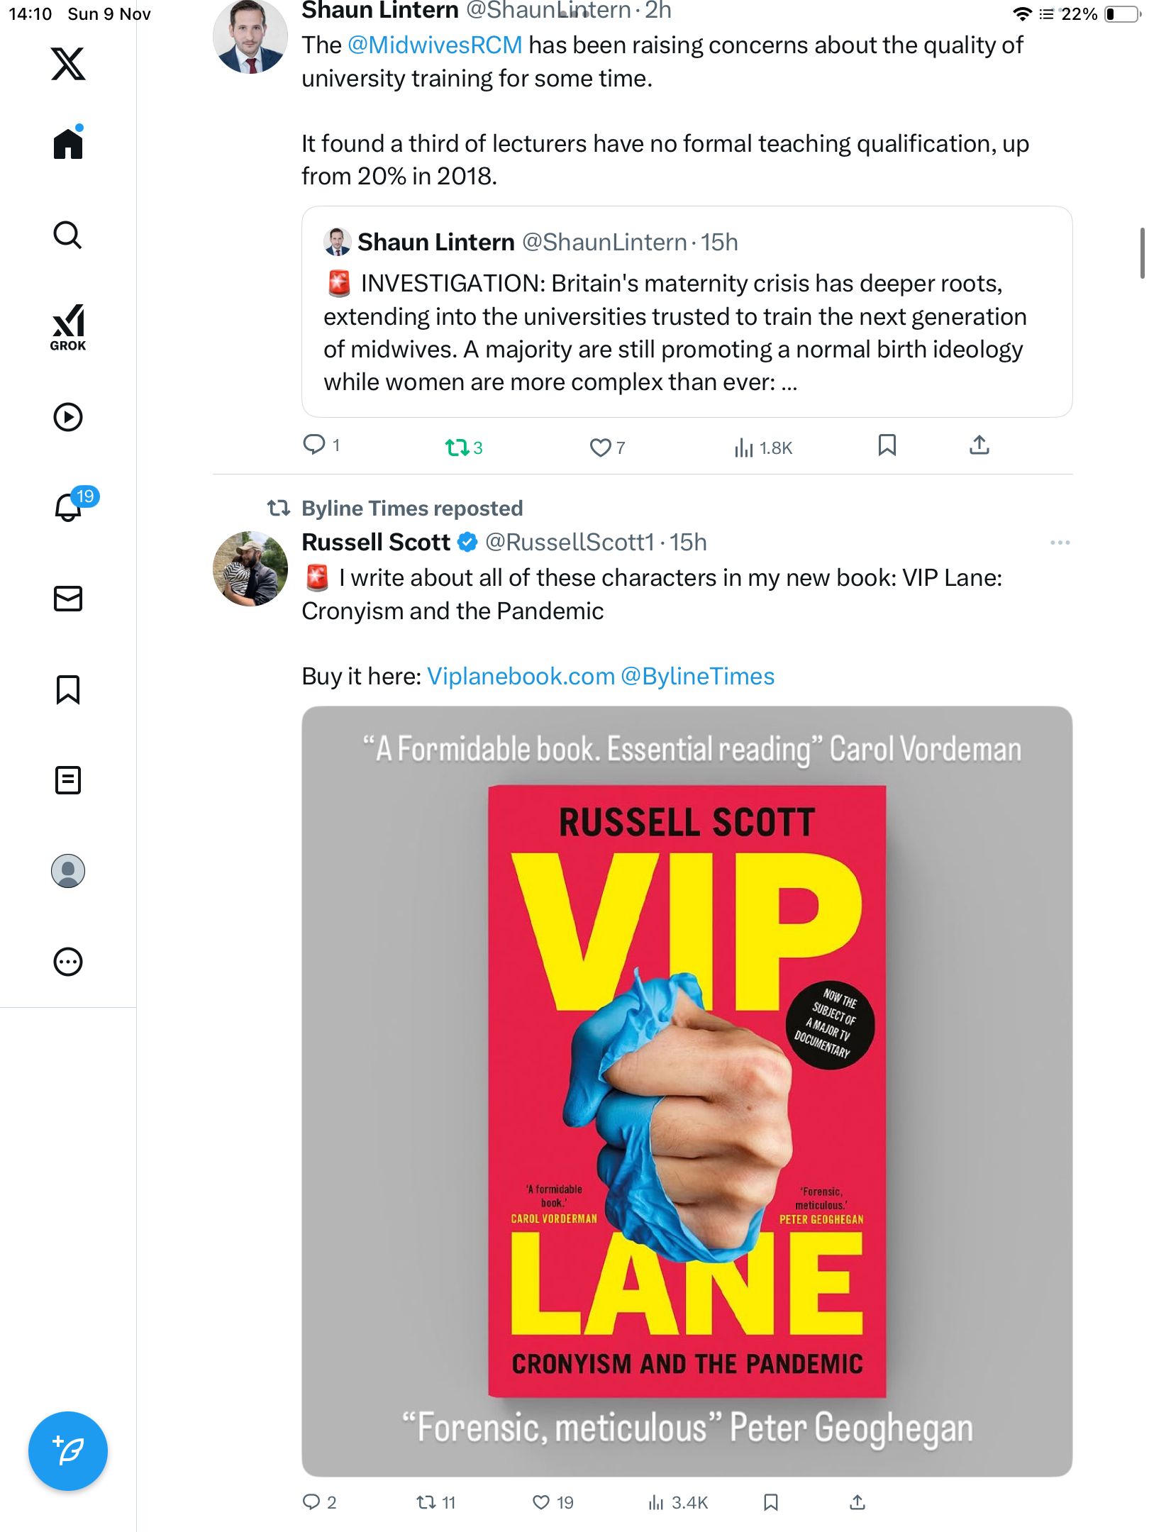
Task: Open the Lists page
Action: (68, 780)
